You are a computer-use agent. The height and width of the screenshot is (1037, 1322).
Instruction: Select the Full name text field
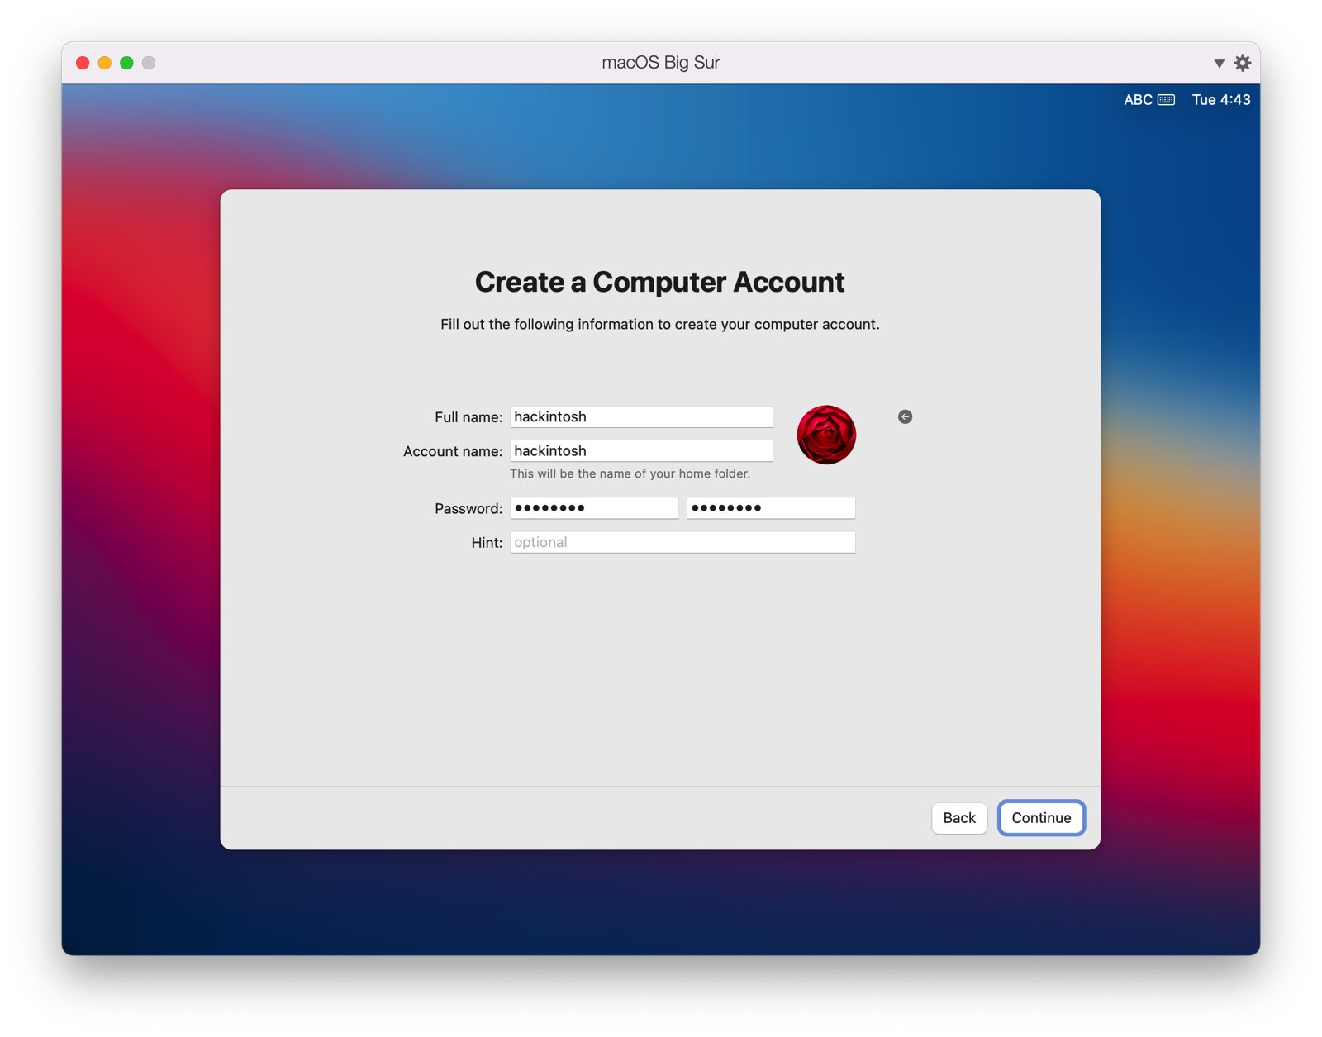click(641, 416)
